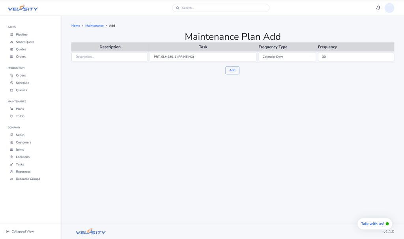Toggle Collapsed View of the sidebar
The height and width of the screenshot is (239, 404).
point(20,232)
